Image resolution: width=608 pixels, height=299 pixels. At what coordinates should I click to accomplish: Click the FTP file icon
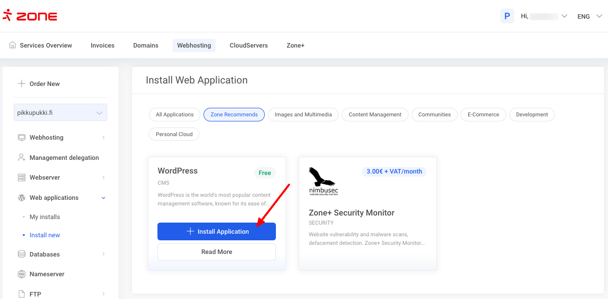click(x=21, y=294)
